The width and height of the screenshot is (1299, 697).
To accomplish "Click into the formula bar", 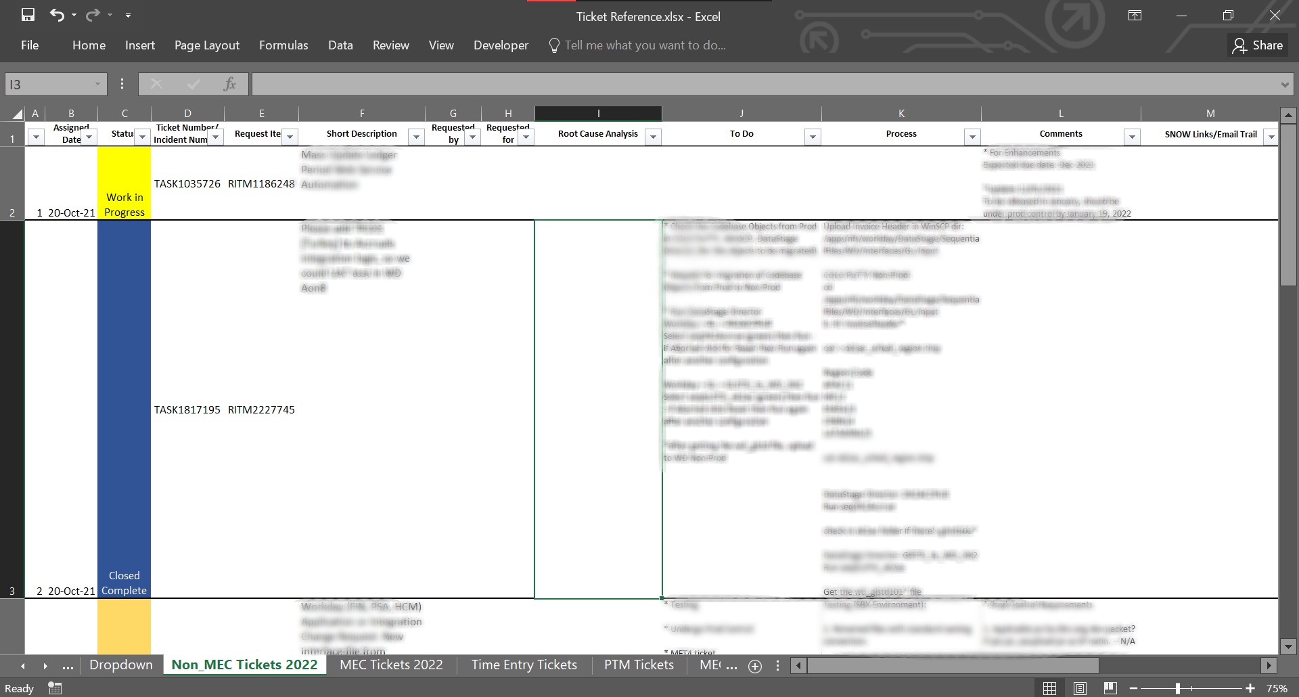I will click(x=765, y=85).
